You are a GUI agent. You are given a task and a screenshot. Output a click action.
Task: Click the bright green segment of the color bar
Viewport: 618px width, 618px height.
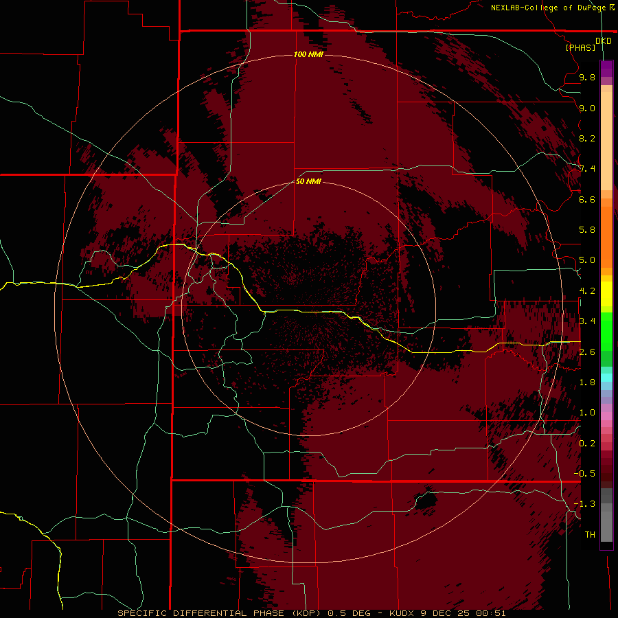point(606,331)
